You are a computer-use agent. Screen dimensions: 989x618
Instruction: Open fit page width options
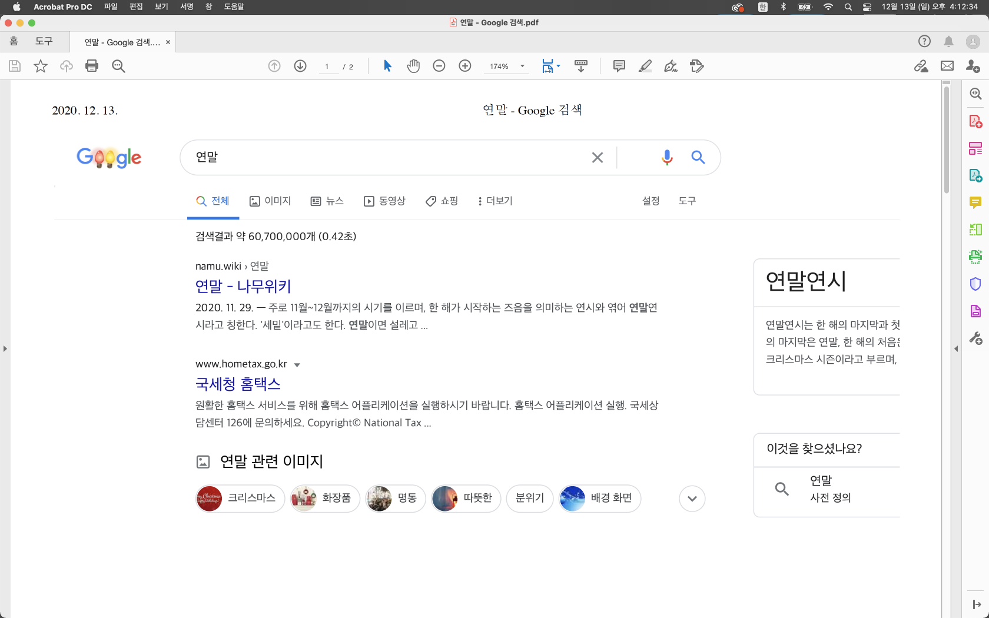click(x=551, y=66)
